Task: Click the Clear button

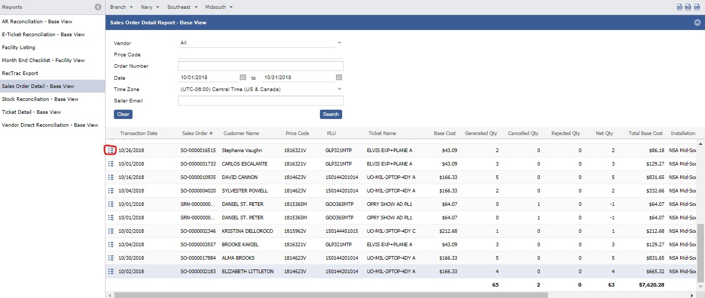Action: [123, 114]
